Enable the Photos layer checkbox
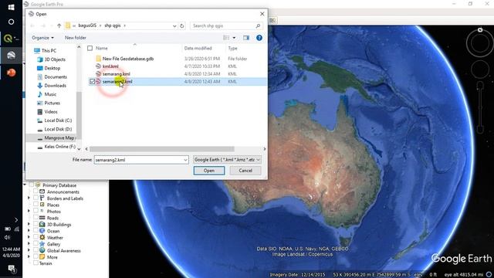Screen dimensions: 494x278 pos(36,211)
